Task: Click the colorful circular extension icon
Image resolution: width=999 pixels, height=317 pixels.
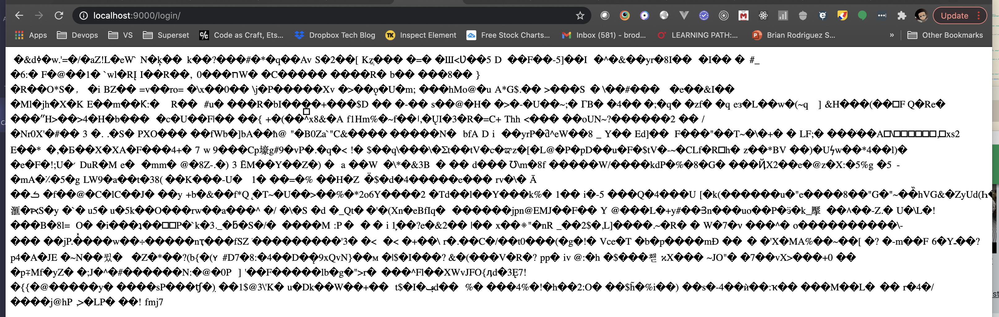Action: coord(624,15)
